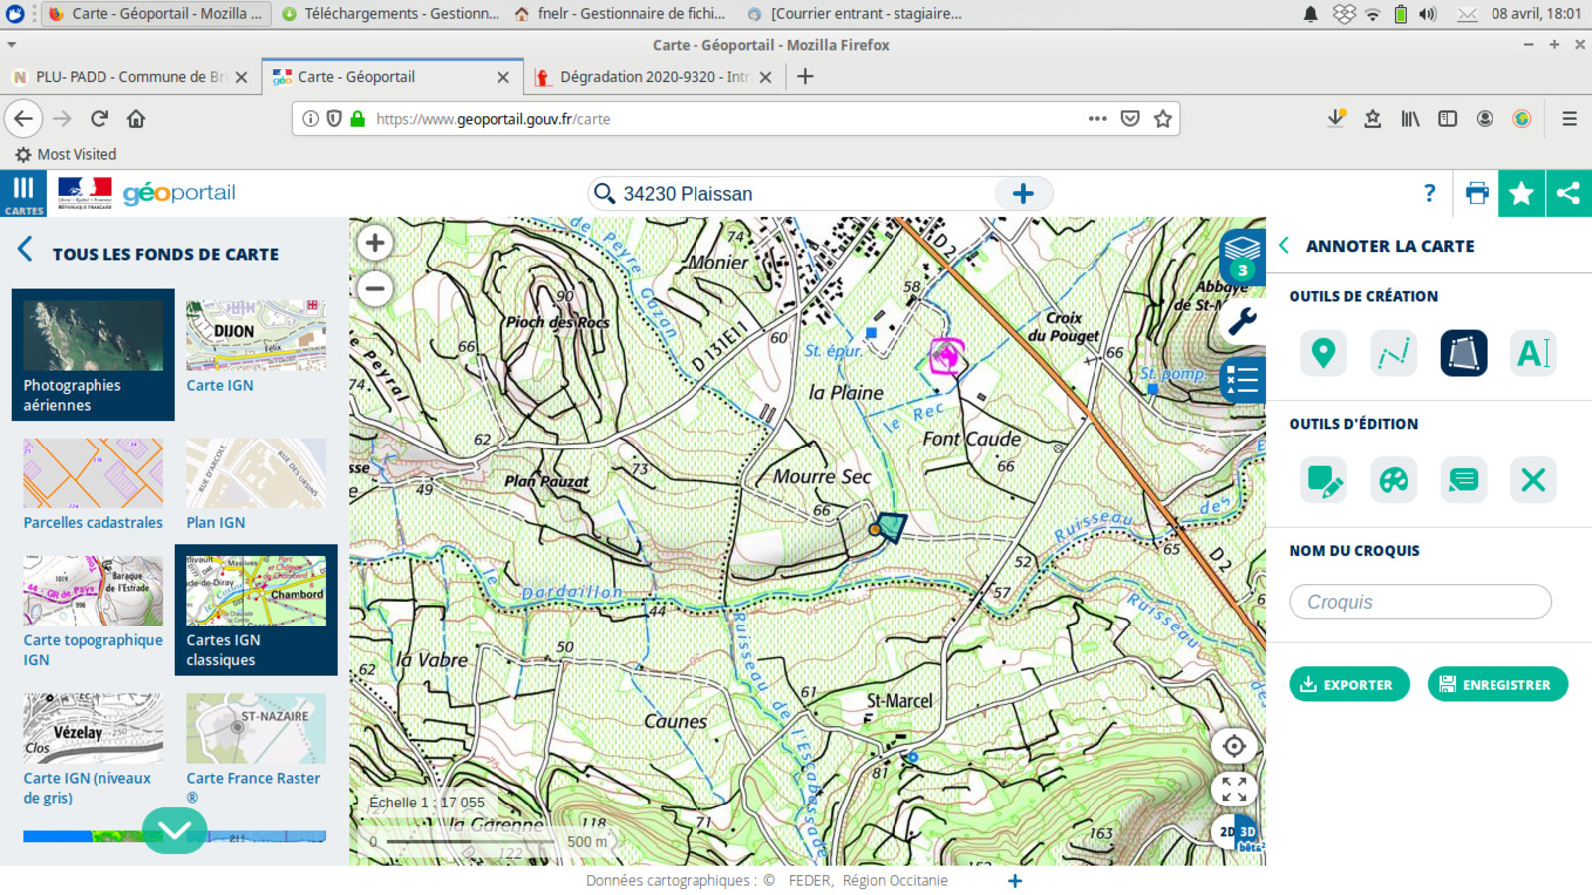Viewport: 1592px width, 895px height.
Task: Select the place marker point tool
Action: [x=1322, y=353]
